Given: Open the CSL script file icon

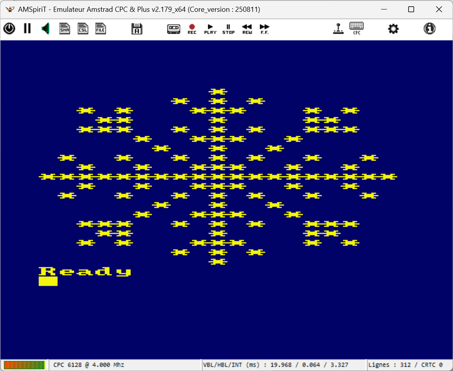Looking at the screenshot, I should click(x=83, y=28).
